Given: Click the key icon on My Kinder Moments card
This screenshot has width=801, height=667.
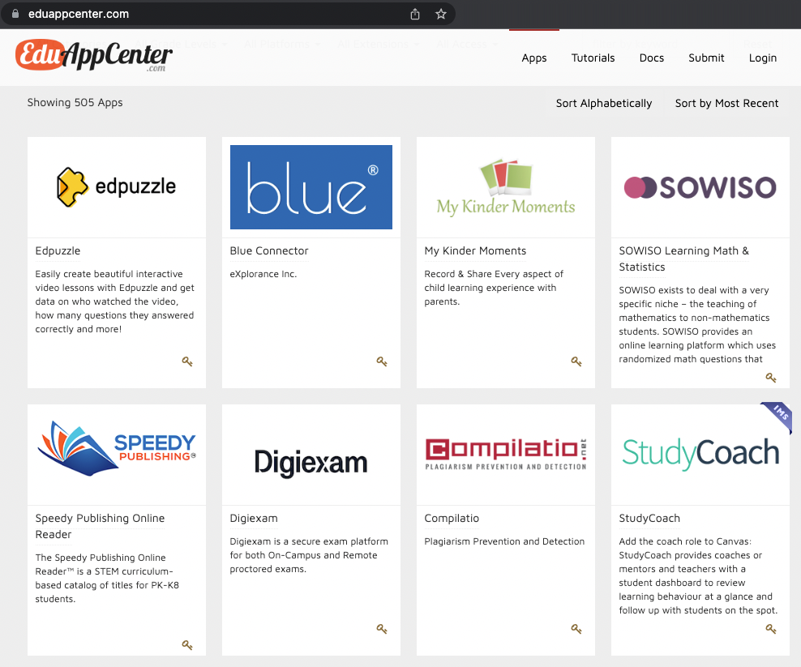Looking at the screenshot, I should click(x=576, y=361).
